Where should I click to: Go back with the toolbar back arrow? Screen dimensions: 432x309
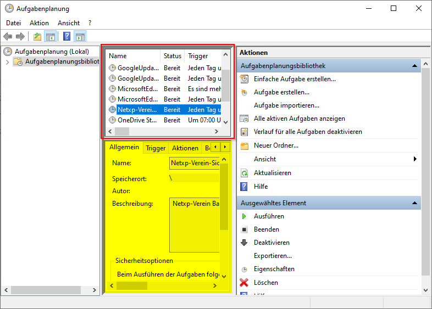tap(8, 36)
